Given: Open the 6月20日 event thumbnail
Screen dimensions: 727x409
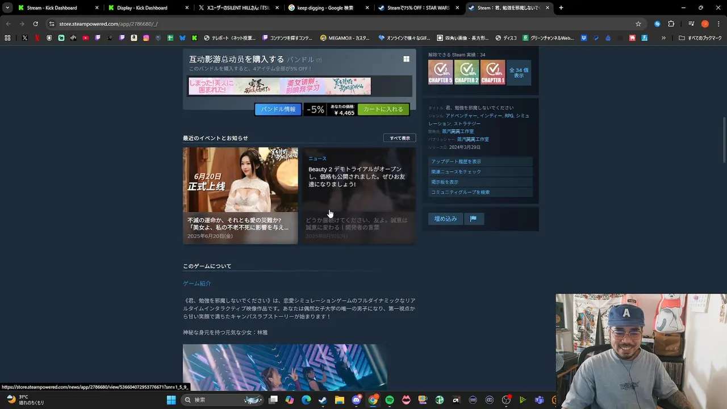Looking at the screenshot, I should [x=240, y=180].
